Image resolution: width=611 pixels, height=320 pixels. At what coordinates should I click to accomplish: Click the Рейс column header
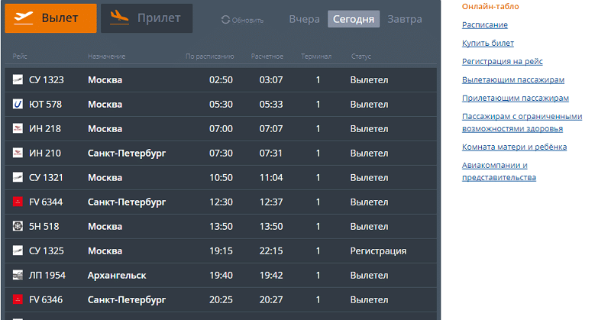[20, 57]
